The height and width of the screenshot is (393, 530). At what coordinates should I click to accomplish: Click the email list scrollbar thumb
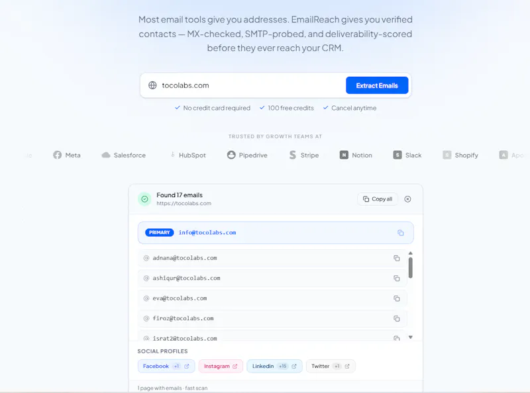click(410, 268)
